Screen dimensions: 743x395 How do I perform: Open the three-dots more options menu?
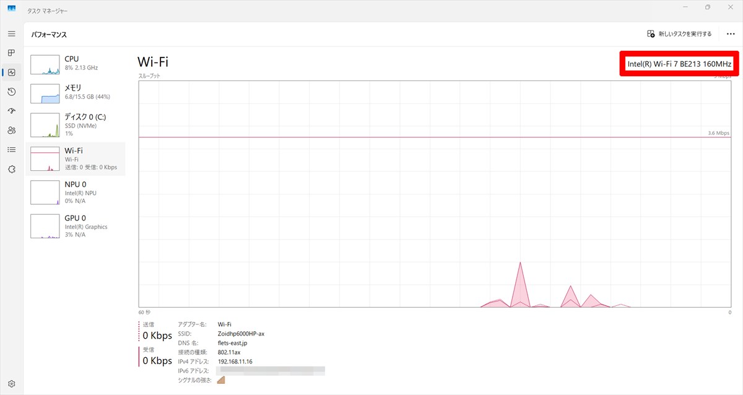[731, 34]
